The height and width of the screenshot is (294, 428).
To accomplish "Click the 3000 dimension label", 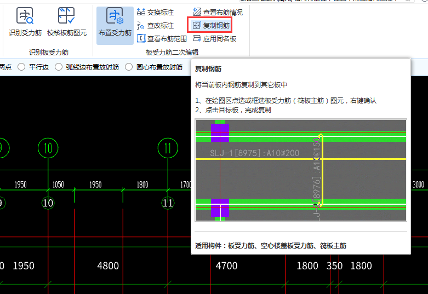I will [418, 185].
